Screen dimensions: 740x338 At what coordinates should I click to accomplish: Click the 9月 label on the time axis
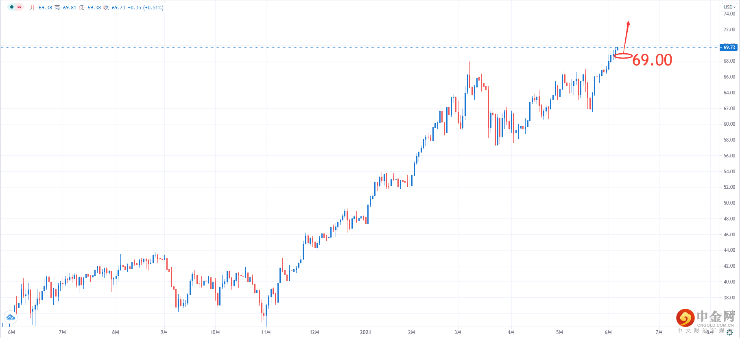pyautogui.click(x=164, y=332)
